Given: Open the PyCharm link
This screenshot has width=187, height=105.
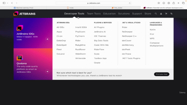Looking at the screenshot, I should click(x=80, y=36).
